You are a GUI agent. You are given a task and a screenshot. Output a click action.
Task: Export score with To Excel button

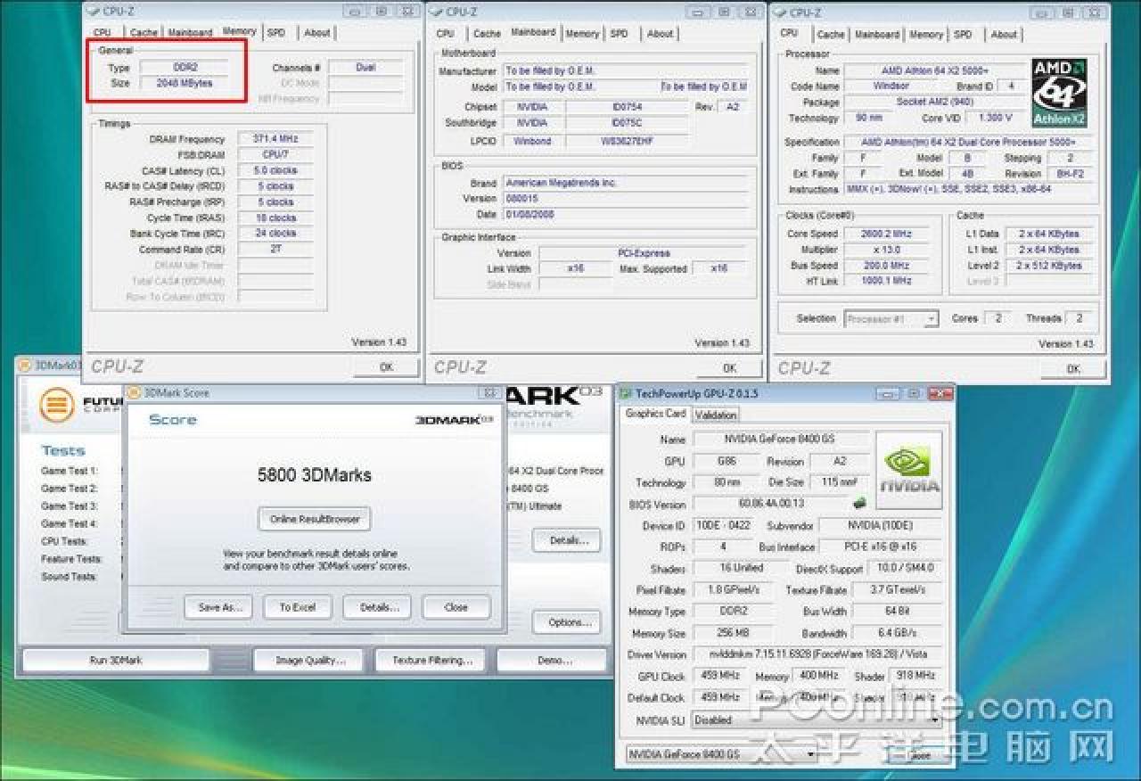[x=298, y=607]
